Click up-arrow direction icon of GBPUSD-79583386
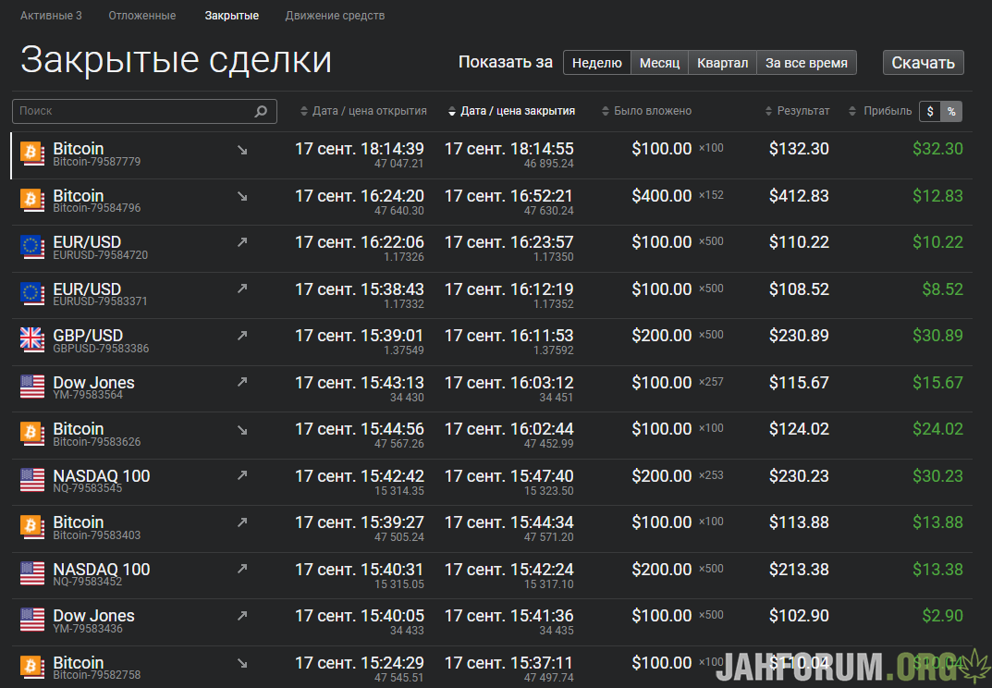This screenshot has width=992, height=688. coord(242,336)
